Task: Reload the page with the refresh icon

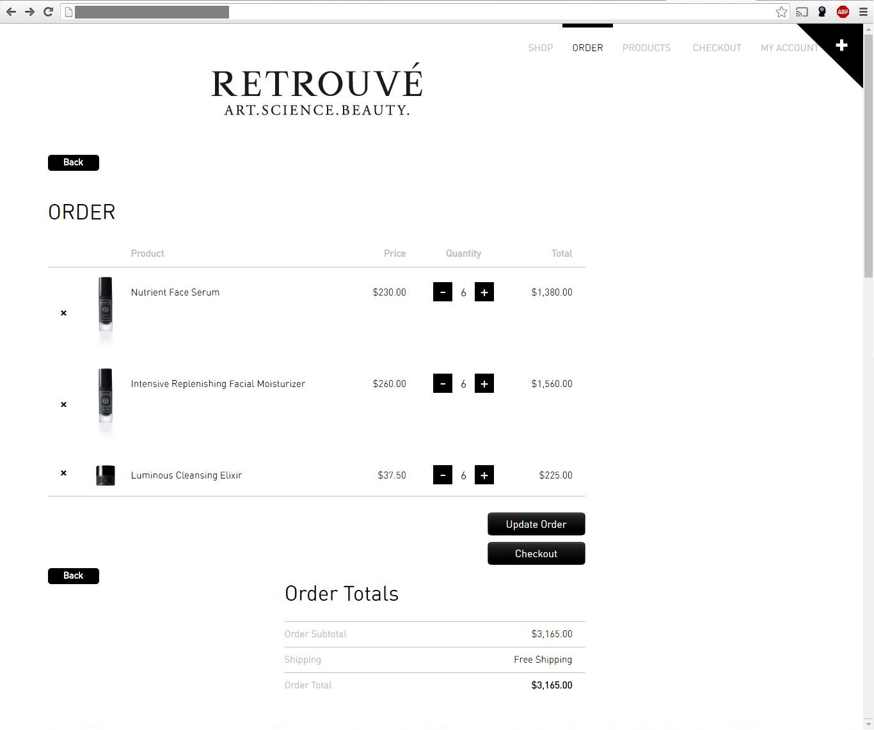Action: point(48,12)
